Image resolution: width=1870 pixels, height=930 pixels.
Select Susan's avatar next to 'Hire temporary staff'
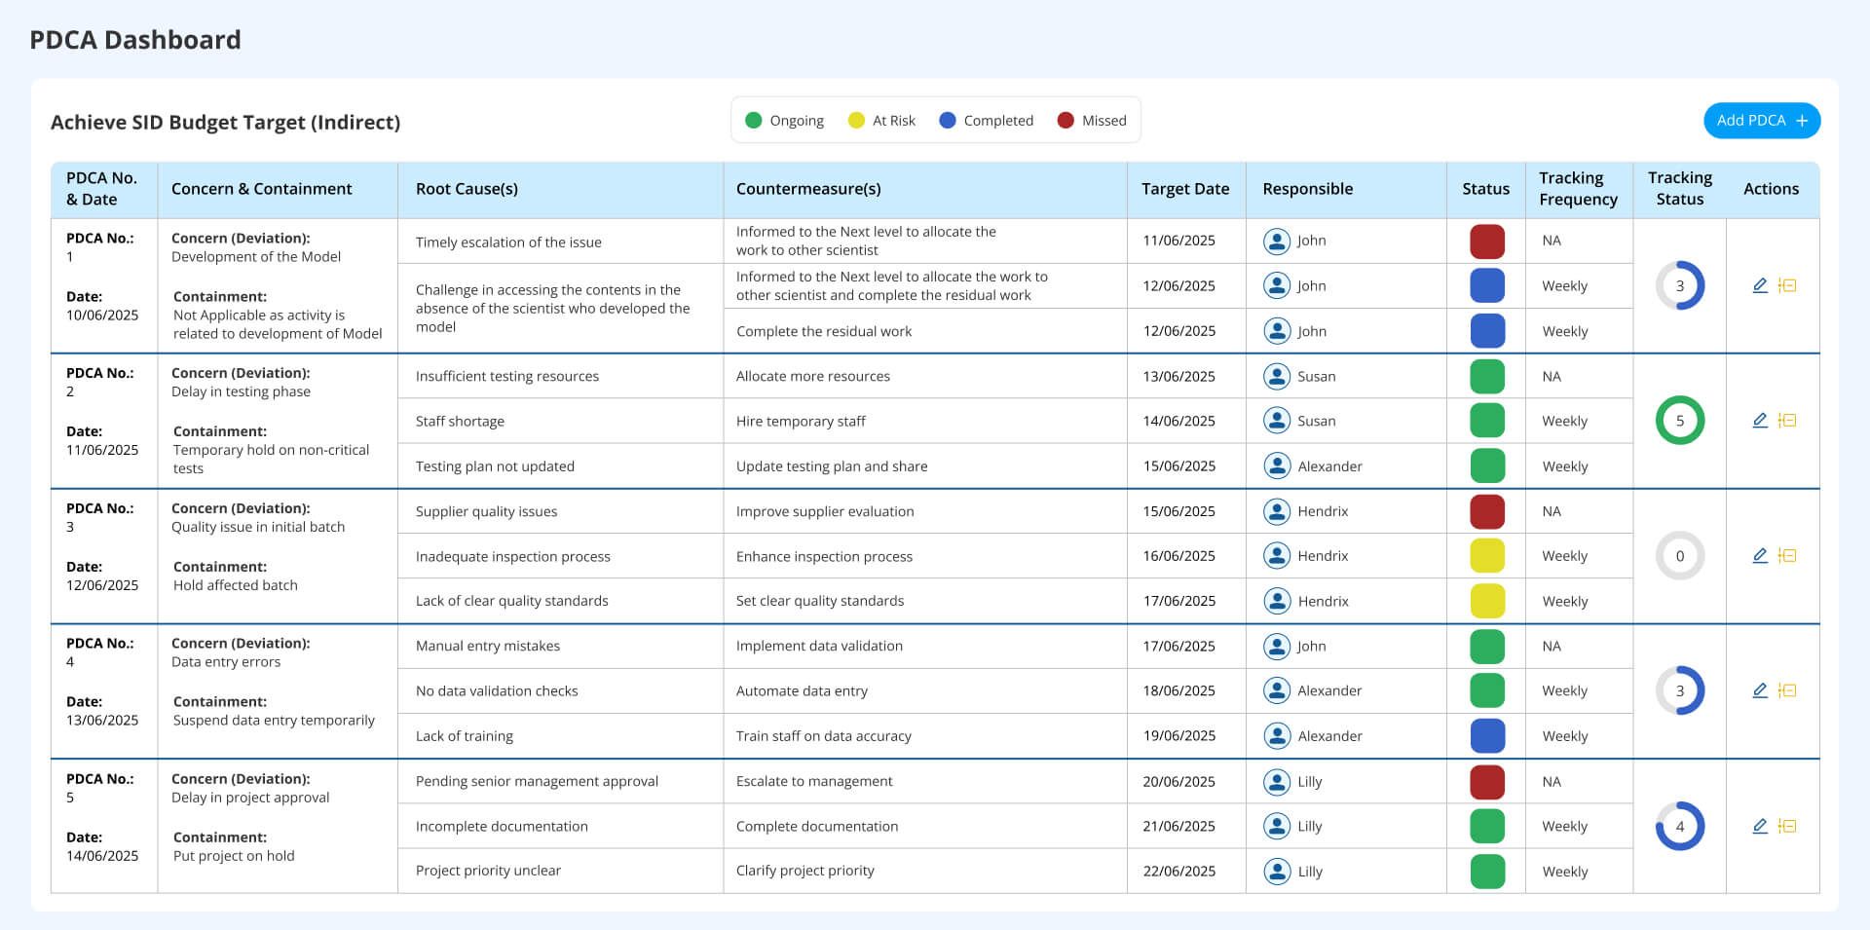click(1276, 421)
